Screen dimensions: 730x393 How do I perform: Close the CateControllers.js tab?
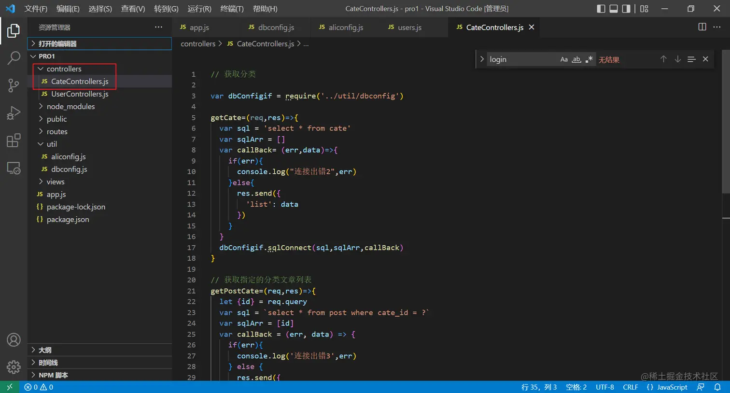(532, 27)
